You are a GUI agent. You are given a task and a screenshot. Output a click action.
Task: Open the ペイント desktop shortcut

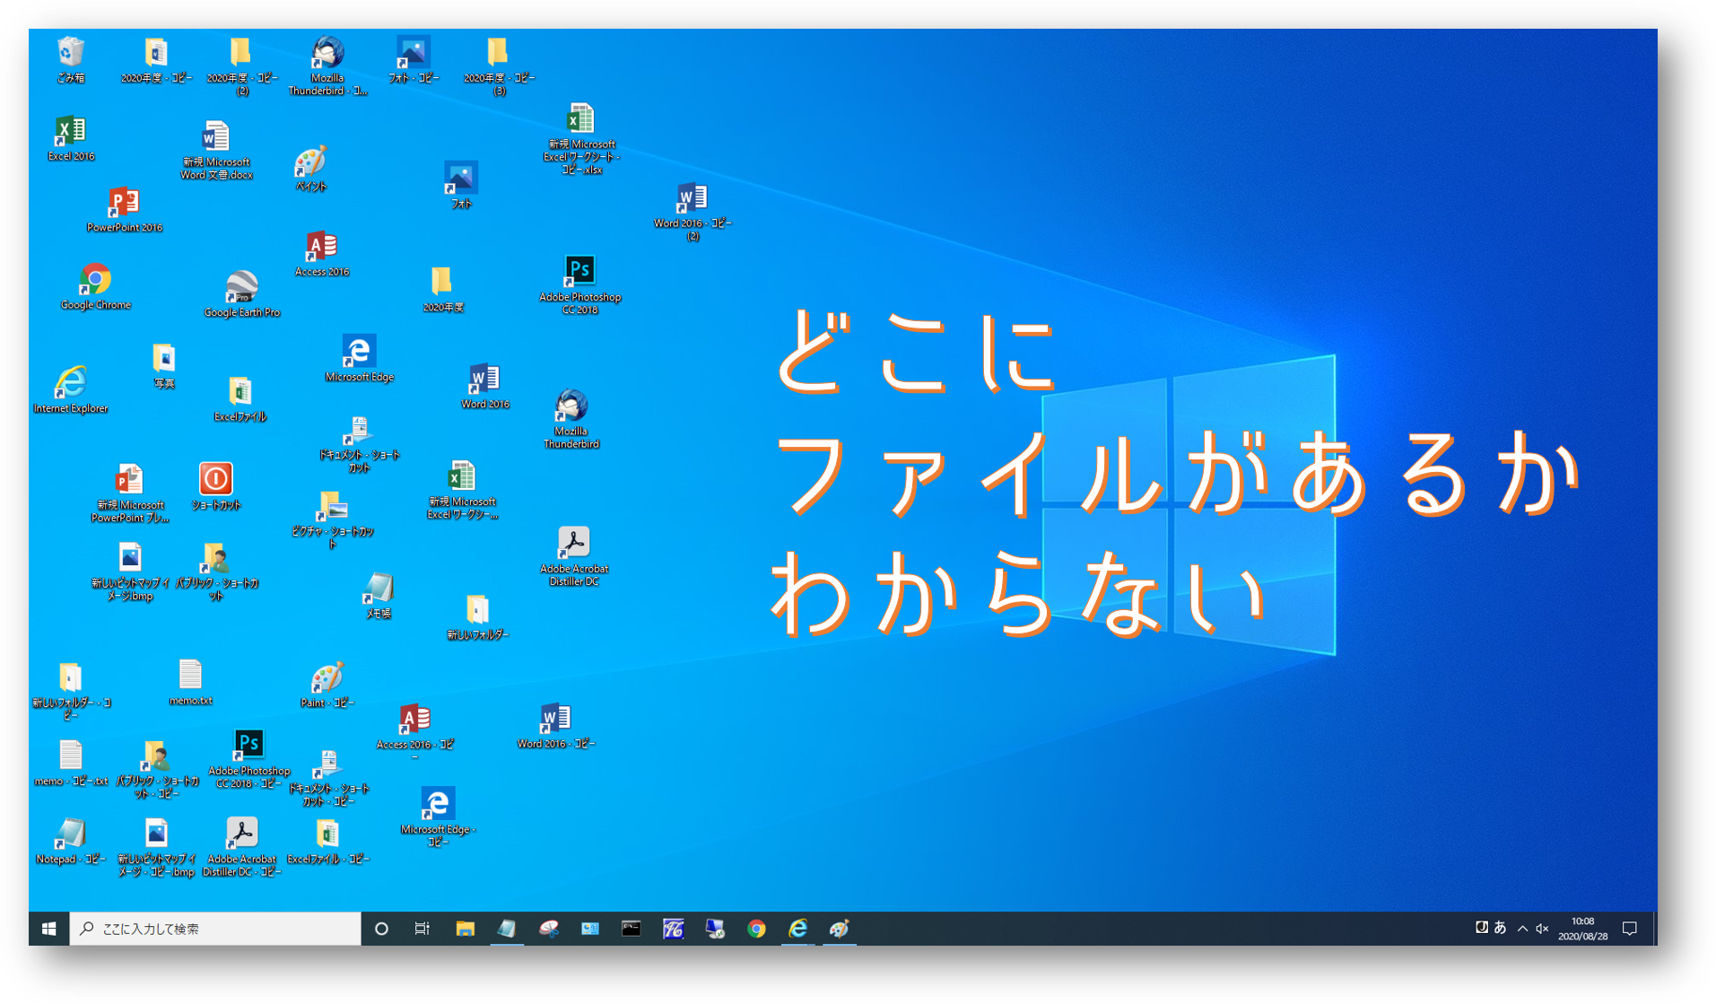pyautogui.click(x=310, y=169)
